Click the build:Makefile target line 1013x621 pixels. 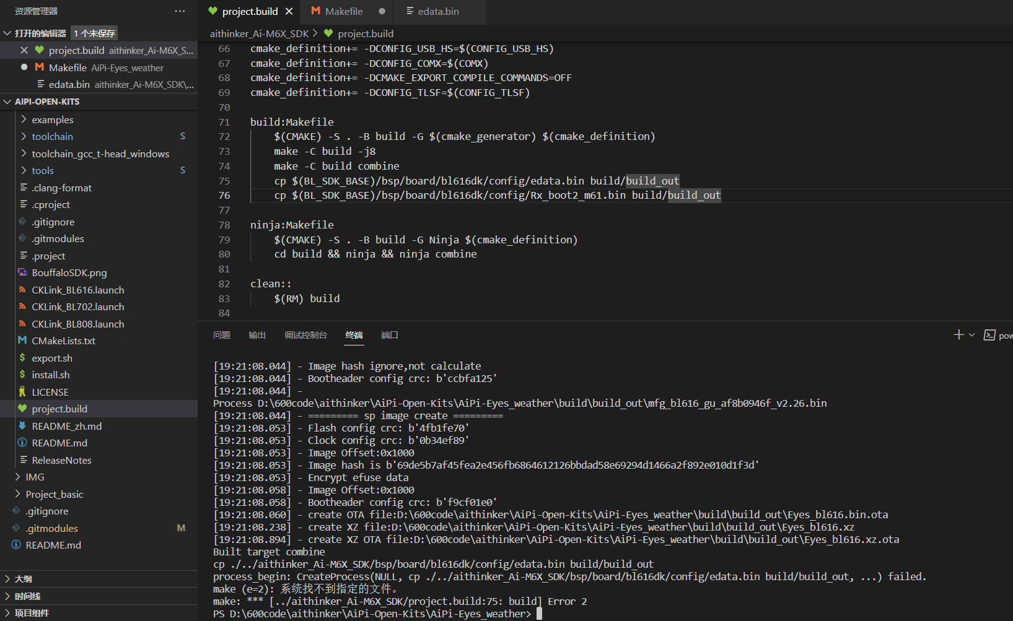click(x=292, y=122)
